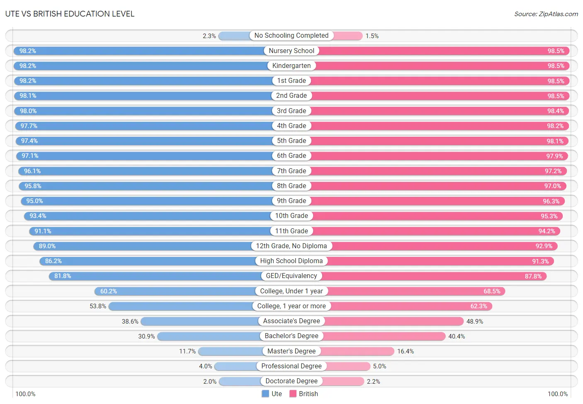The image size is (583, 404).
Task: Select the GED/Equivalency category label
Action: pyautogui.click(x=291, y=276)
